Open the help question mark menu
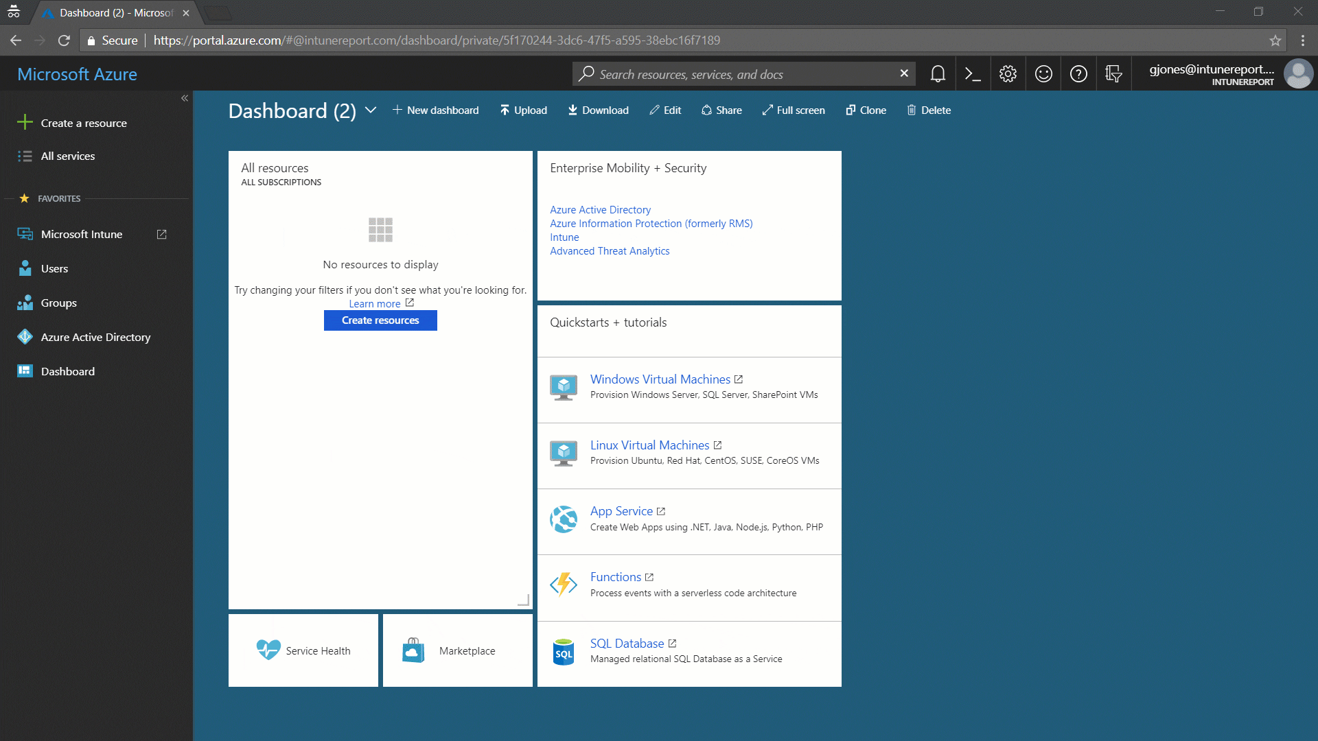This screenshot has height=741, width=1318. [1078, 74]
